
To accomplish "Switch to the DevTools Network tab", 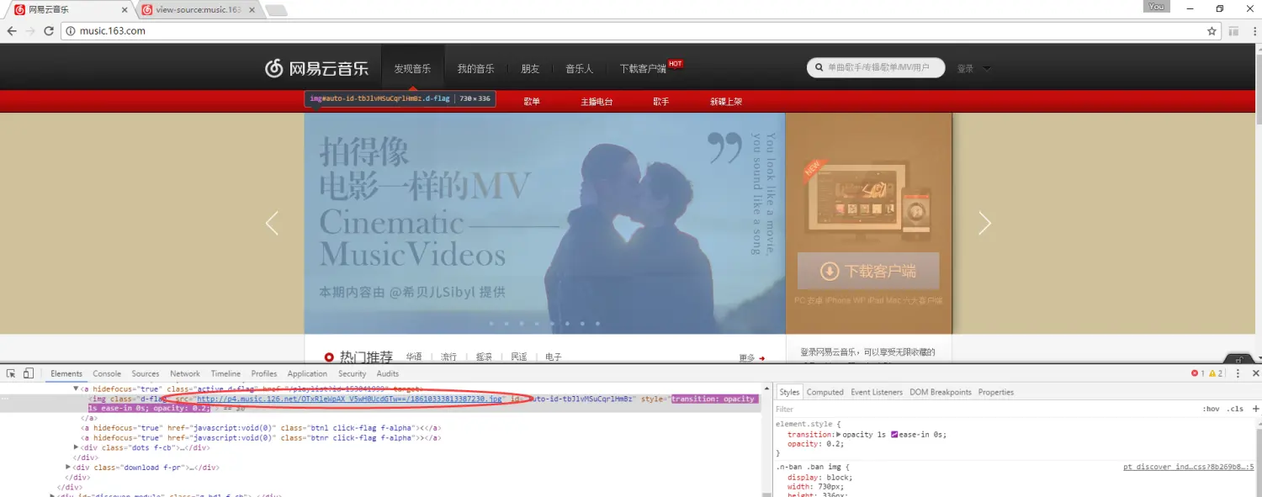I will pyautogui.click(x=185, y=373).
